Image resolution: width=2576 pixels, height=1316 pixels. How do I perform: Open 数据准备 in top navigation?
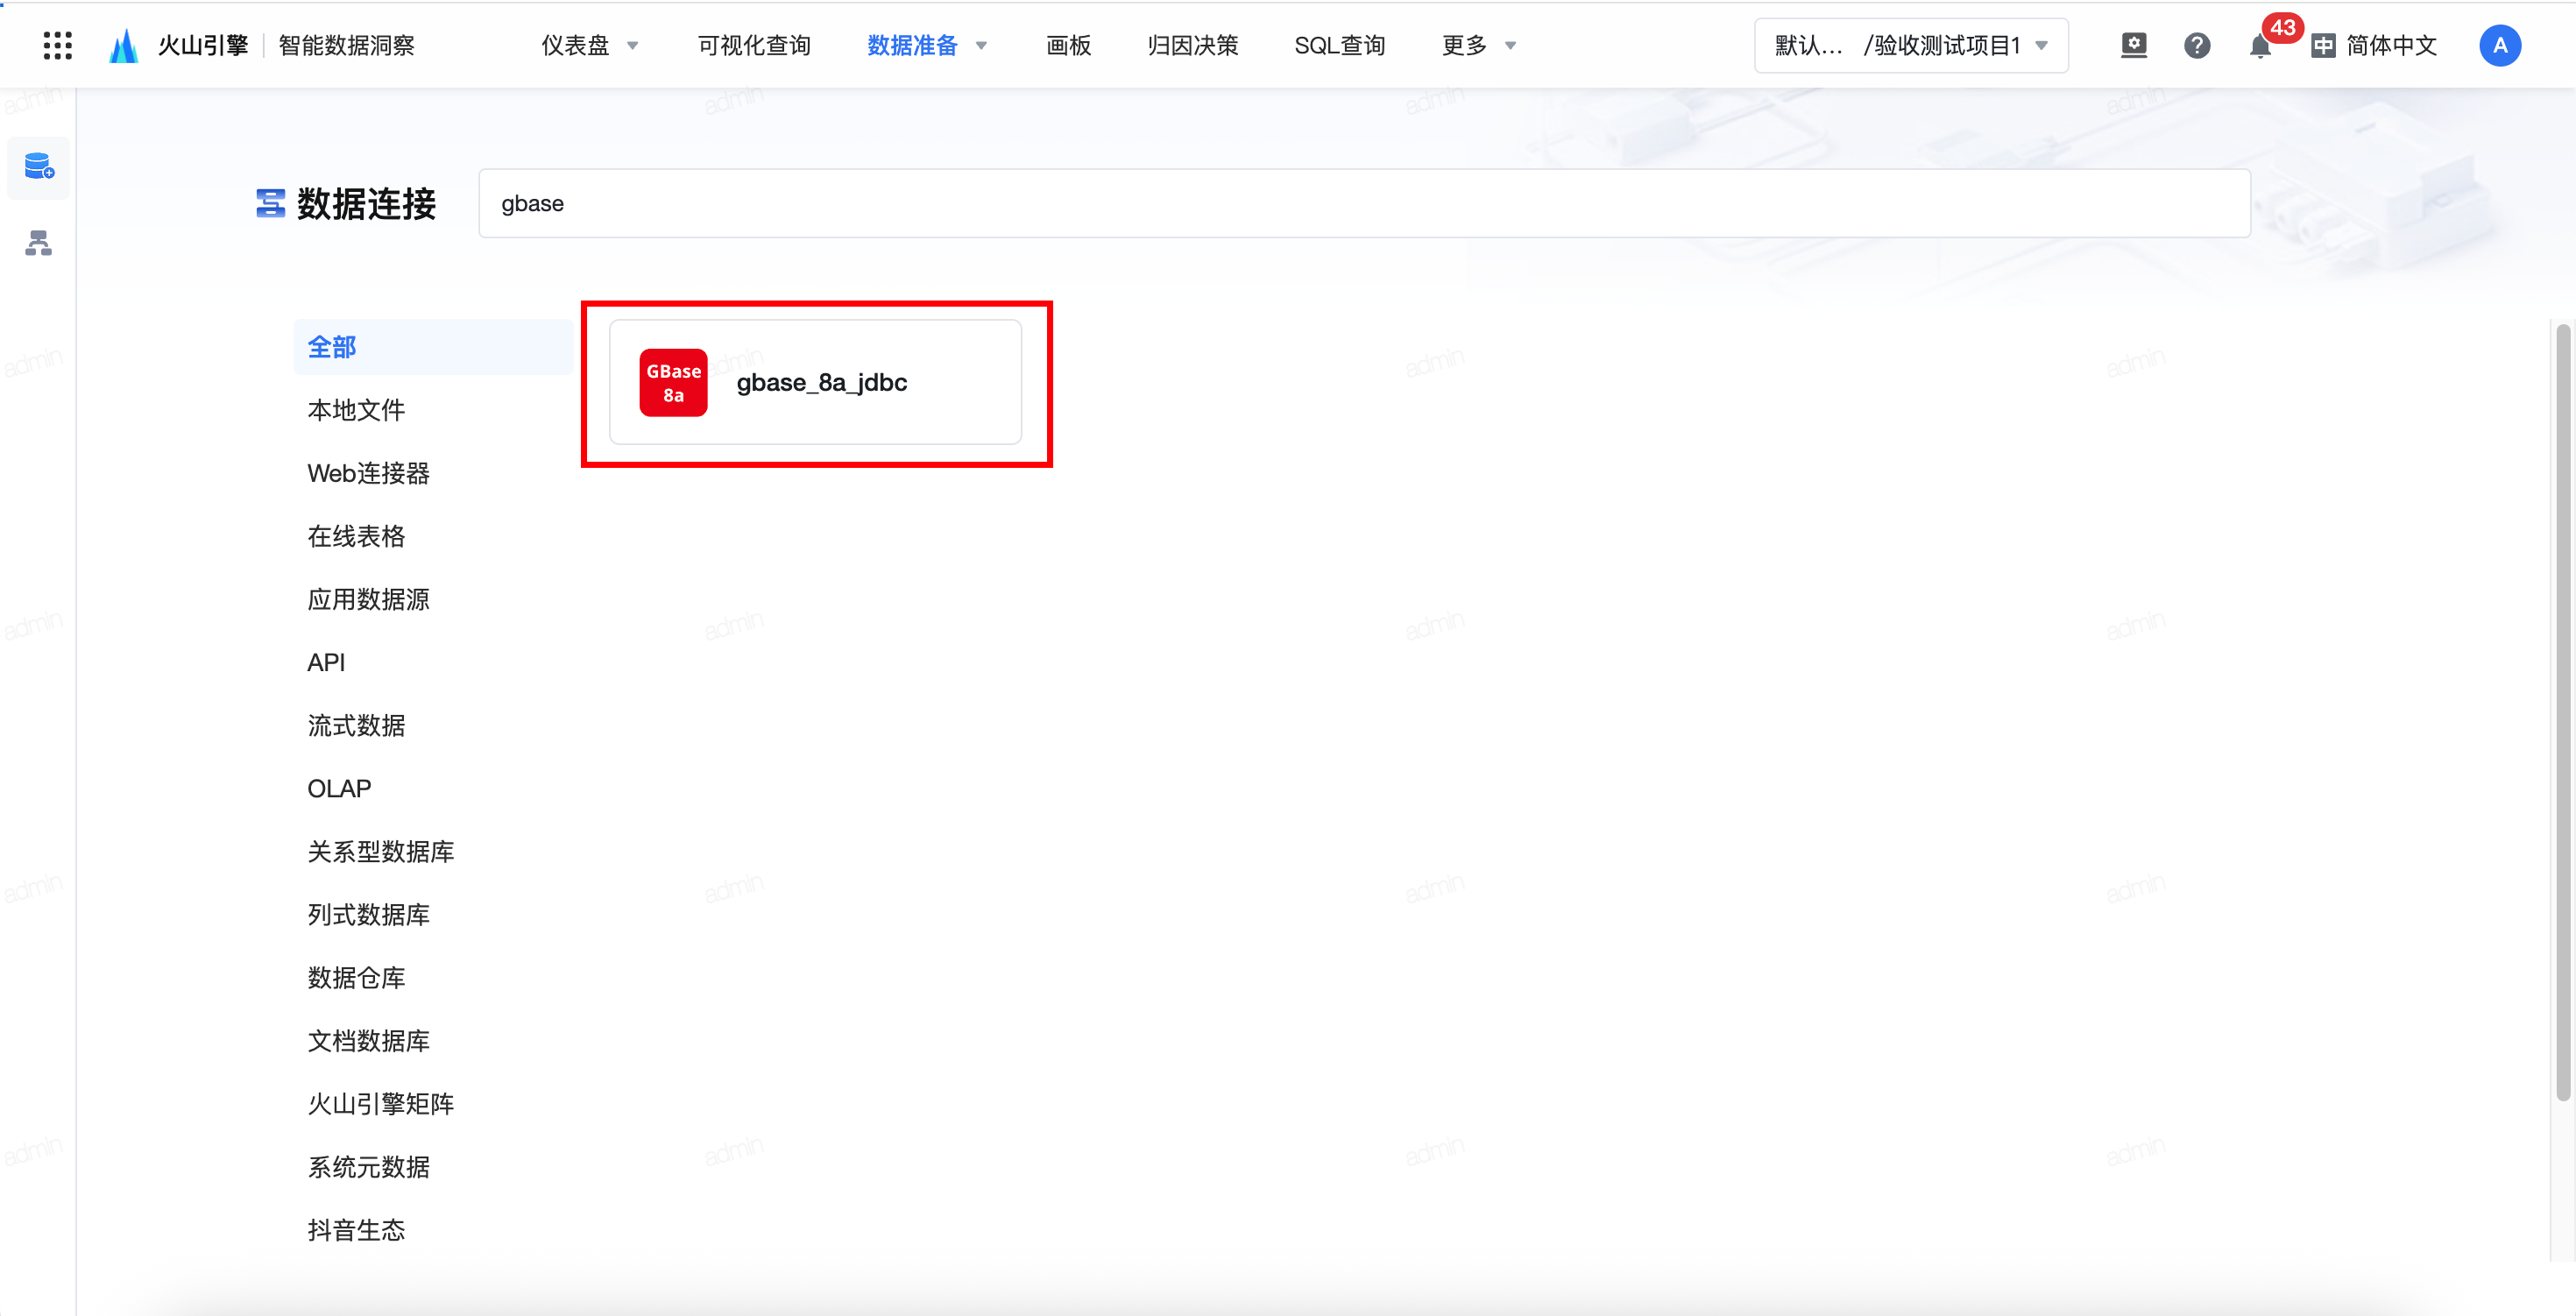point(912,45)
